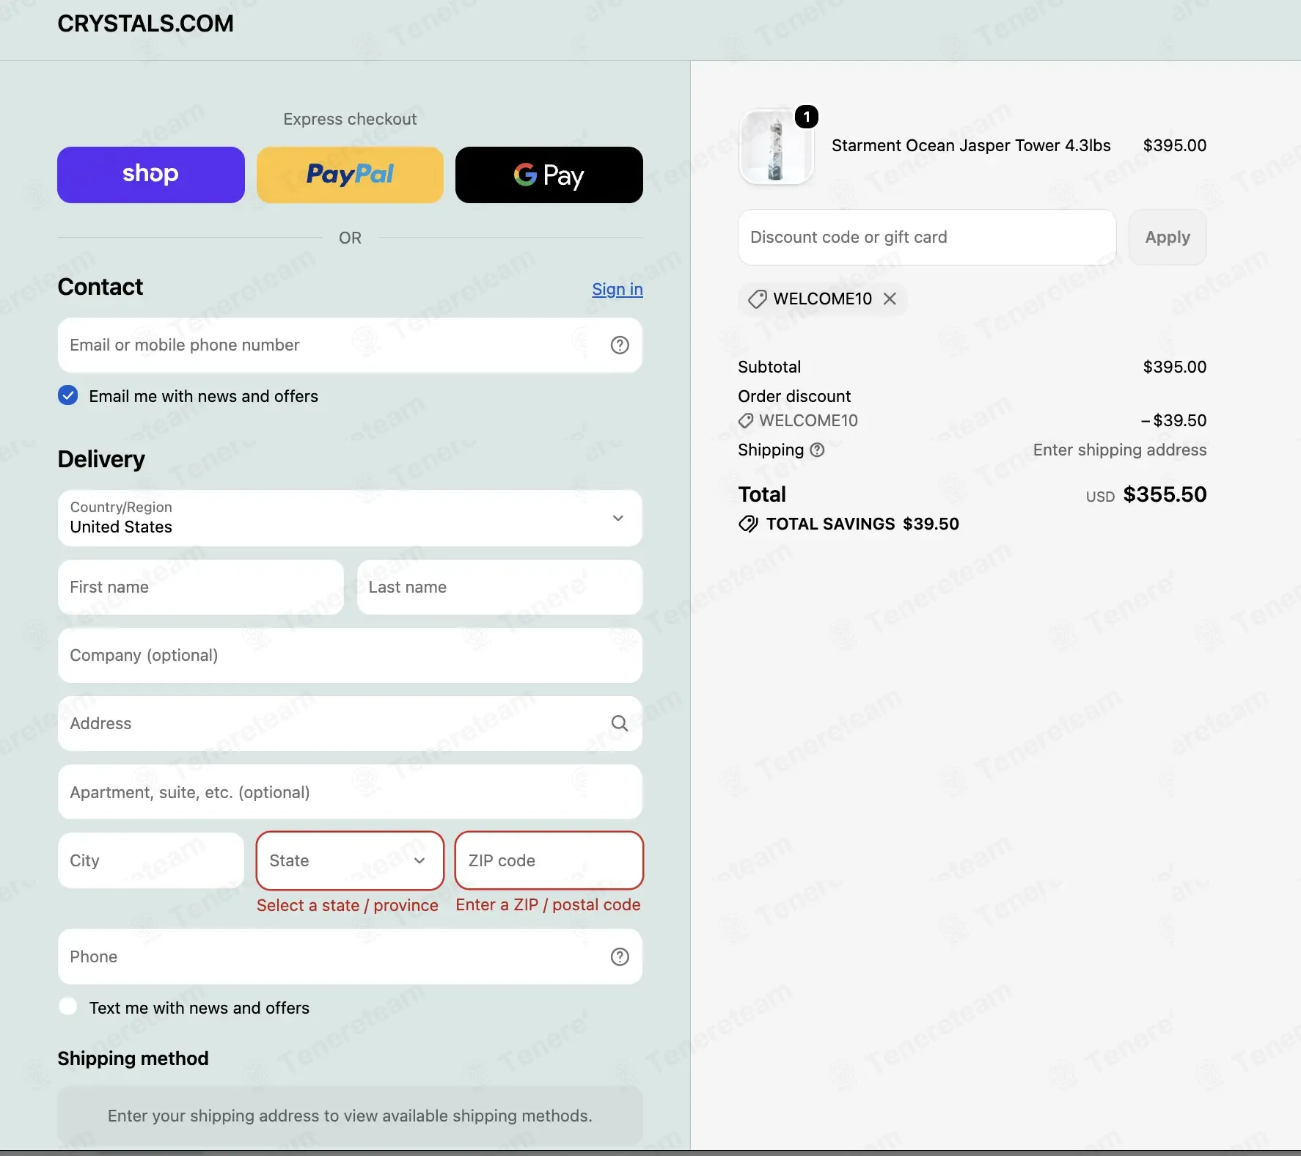Click the email field help question icon
1301x1156 pixels.
(x=620, y=345)
